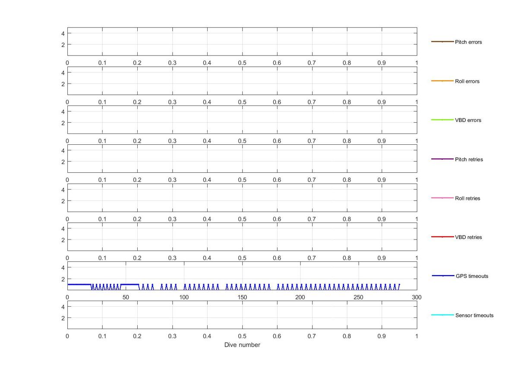
Task: Click the VBD retries legend label
Action: [468, 237]
